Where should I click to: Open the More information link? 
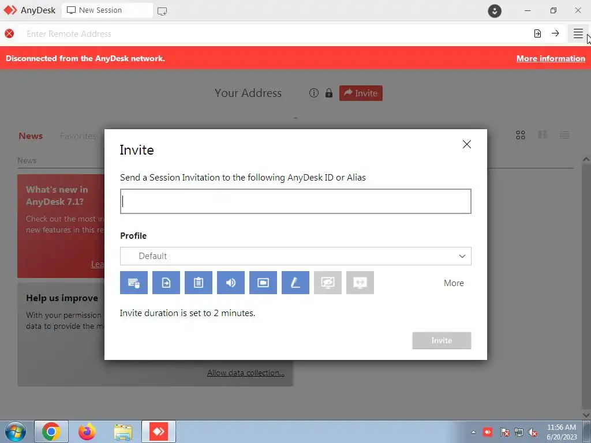[551, 58]
